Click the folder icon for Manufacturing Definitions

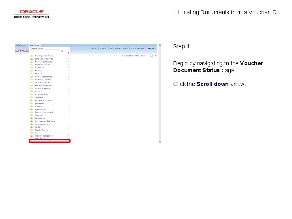(x=32, y=121)
